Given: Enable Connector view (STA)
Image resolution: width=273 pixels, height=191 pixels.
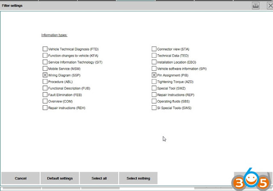Looking at the screenshot, I should pos(154,49).
